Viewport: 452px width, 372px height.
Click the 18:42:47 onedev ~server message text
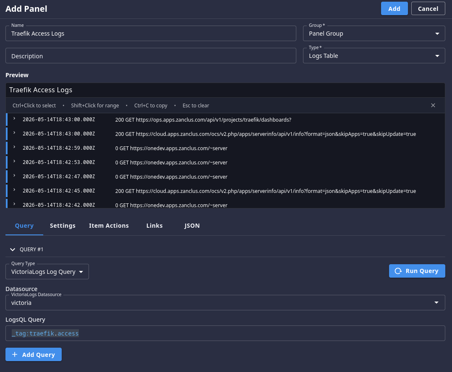coord(171,177)
